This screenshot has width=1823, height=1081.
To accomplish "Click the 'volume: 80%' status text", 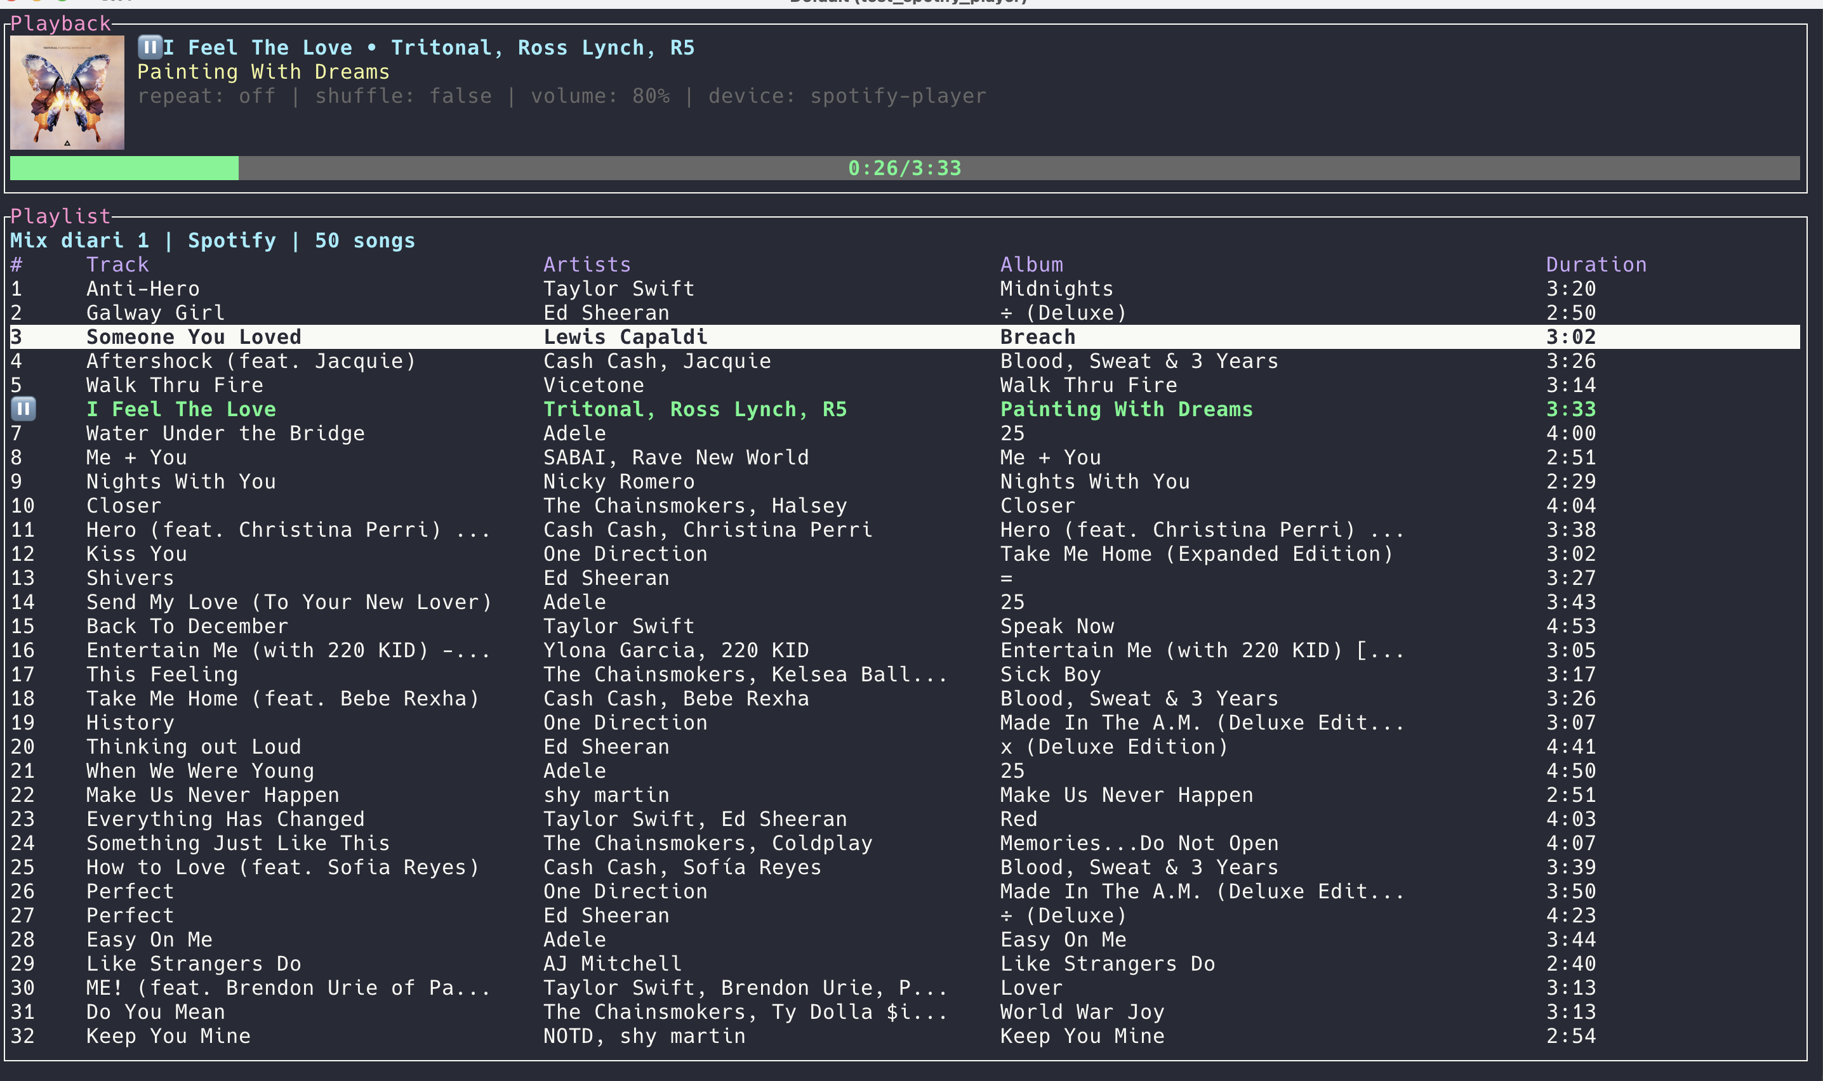I will coord(600,96).
